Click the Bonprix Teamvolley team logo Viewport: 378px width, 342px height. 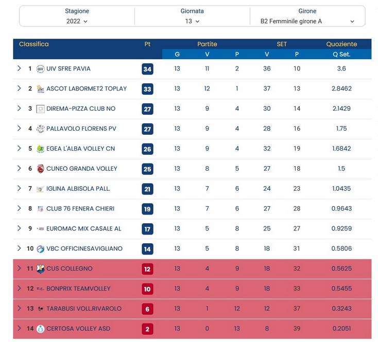(40, 289)
